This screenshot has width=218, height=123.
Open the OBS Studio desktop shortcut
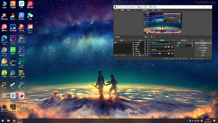(x=4, y=108)
